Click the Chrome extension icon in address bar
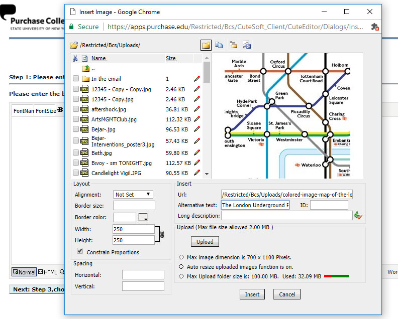398x319 pixels. 375,27
